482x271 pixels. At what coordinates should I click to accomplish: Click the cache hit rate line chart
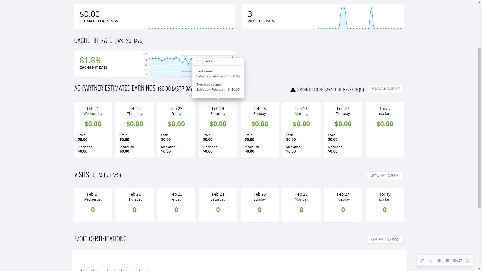[171, 65]
